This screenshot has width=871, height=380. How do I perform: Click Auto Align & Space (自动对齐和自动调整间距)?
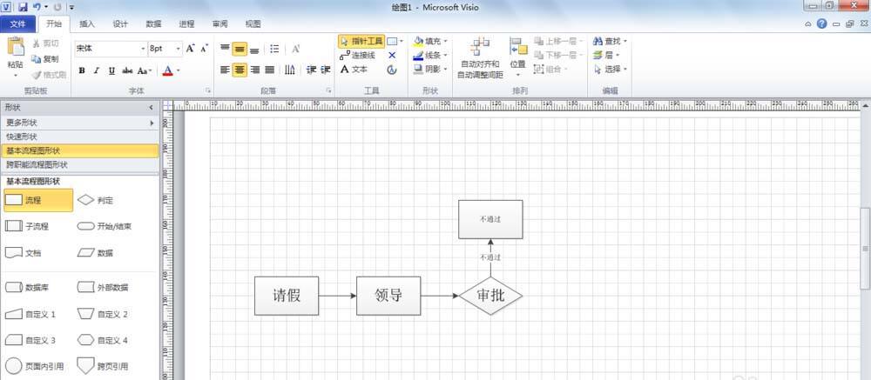[481, 58]
